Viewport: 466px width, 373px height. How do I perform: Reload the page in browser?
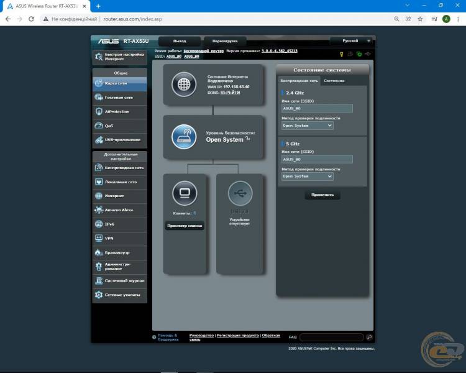[31, 19]
